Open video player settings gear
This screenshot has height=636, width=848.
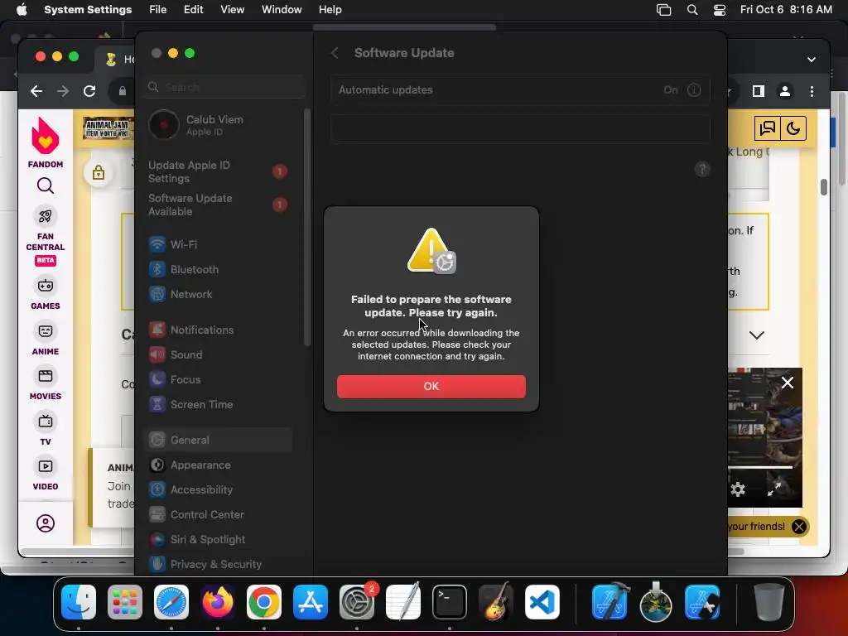[x=738, y=490]
